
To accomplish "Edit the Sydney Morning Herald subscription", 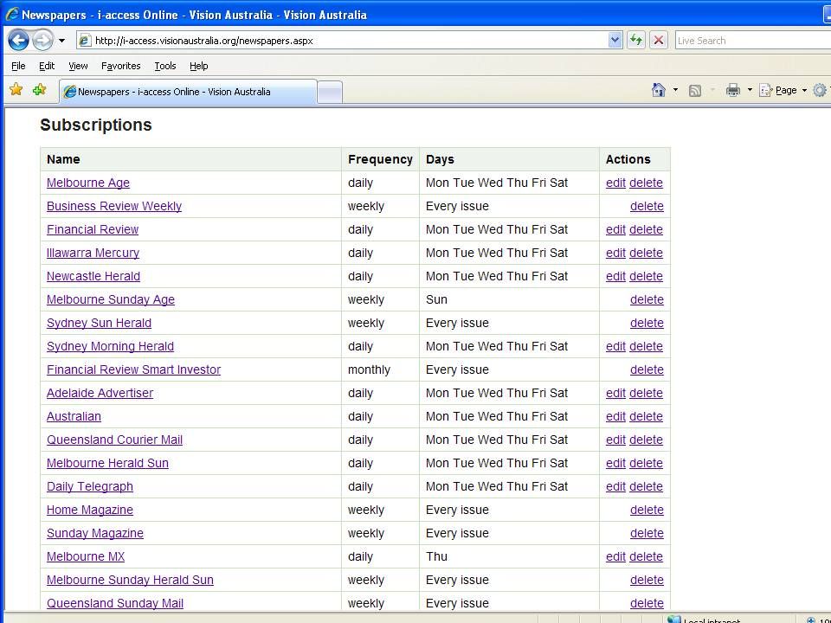I will (x=615, y=346).
